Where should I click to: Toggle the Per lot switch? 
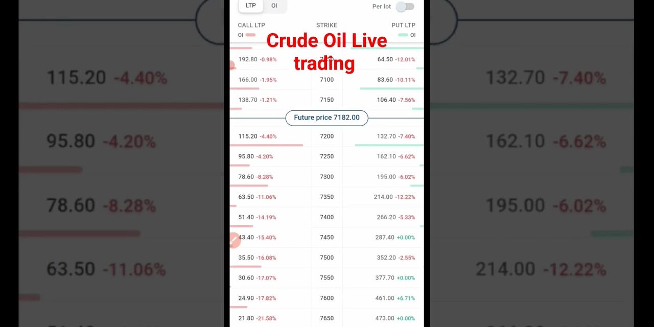tap(405, 7)
